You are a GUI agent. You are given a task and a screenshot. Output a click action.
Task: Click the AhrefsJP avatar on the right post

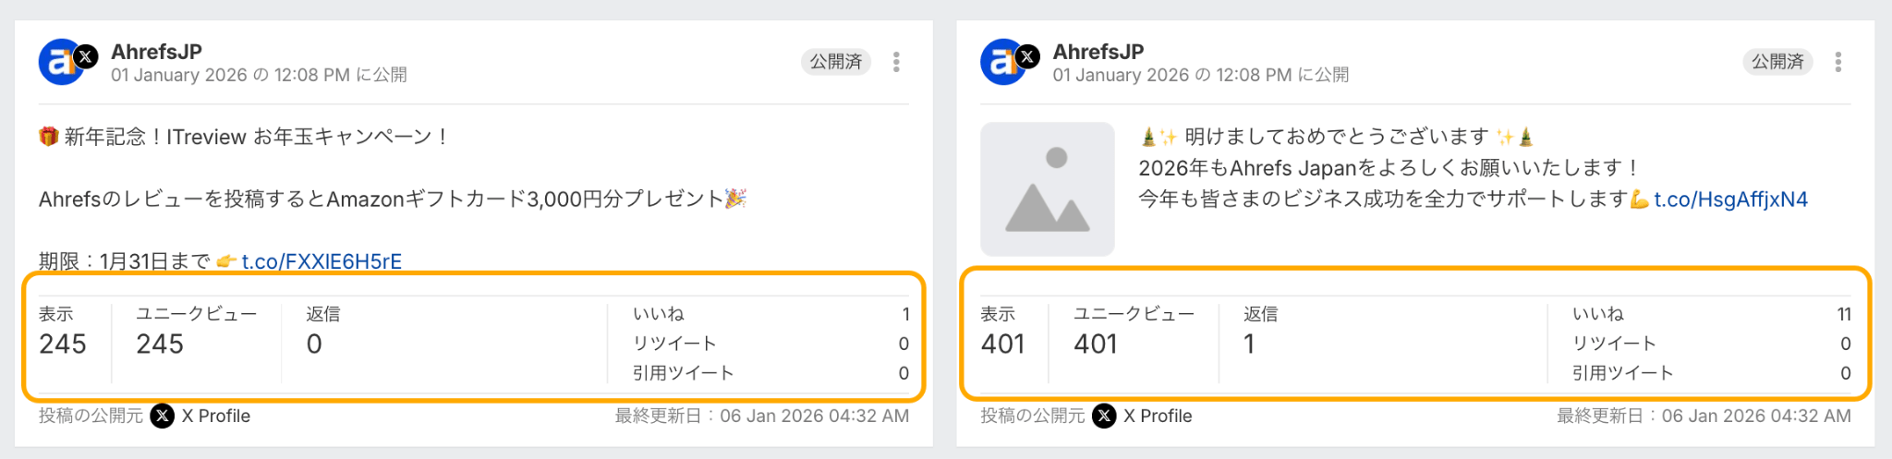(1002, 62)
